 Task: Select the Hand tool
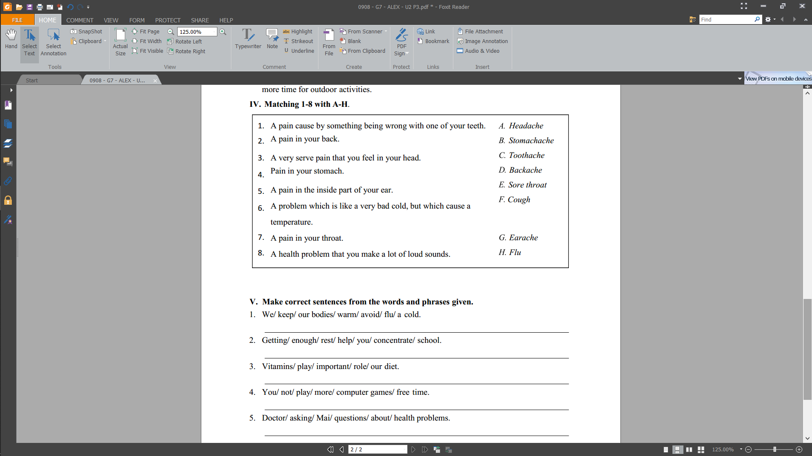pyautogui.click(x=11, y=39)
